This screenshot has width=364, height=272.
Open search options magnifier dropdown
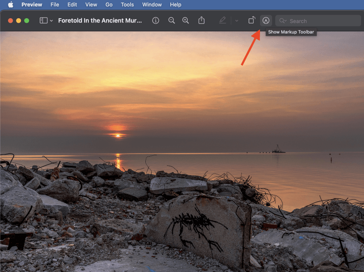click(283, 21)
